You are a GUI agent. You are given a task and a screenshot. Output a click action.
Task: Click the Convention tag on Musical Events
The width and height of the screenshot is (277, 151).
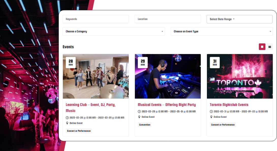click(x=145, y=125)
